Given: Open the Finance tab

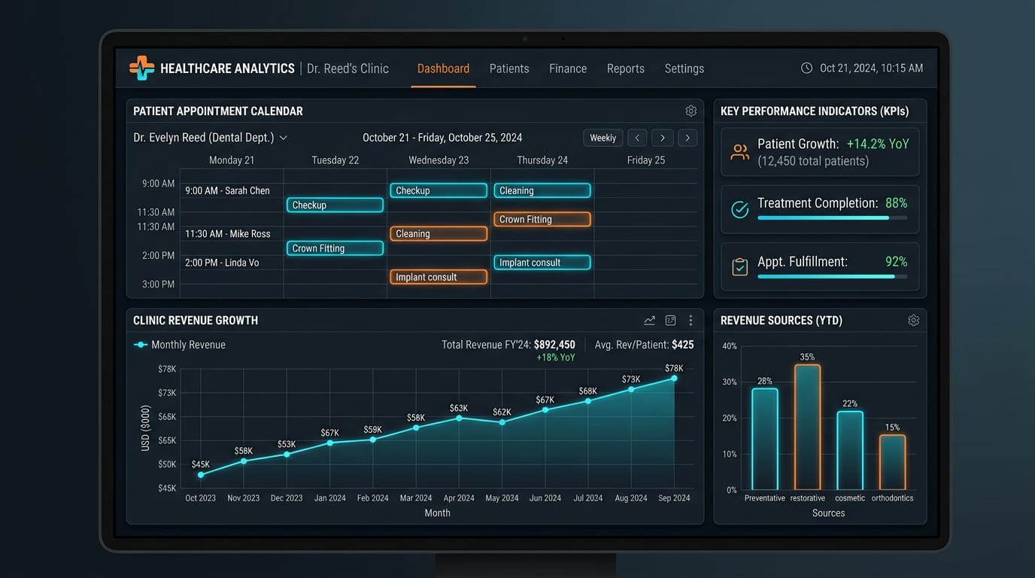Looking at the screenshot, I should coord(568,68).
